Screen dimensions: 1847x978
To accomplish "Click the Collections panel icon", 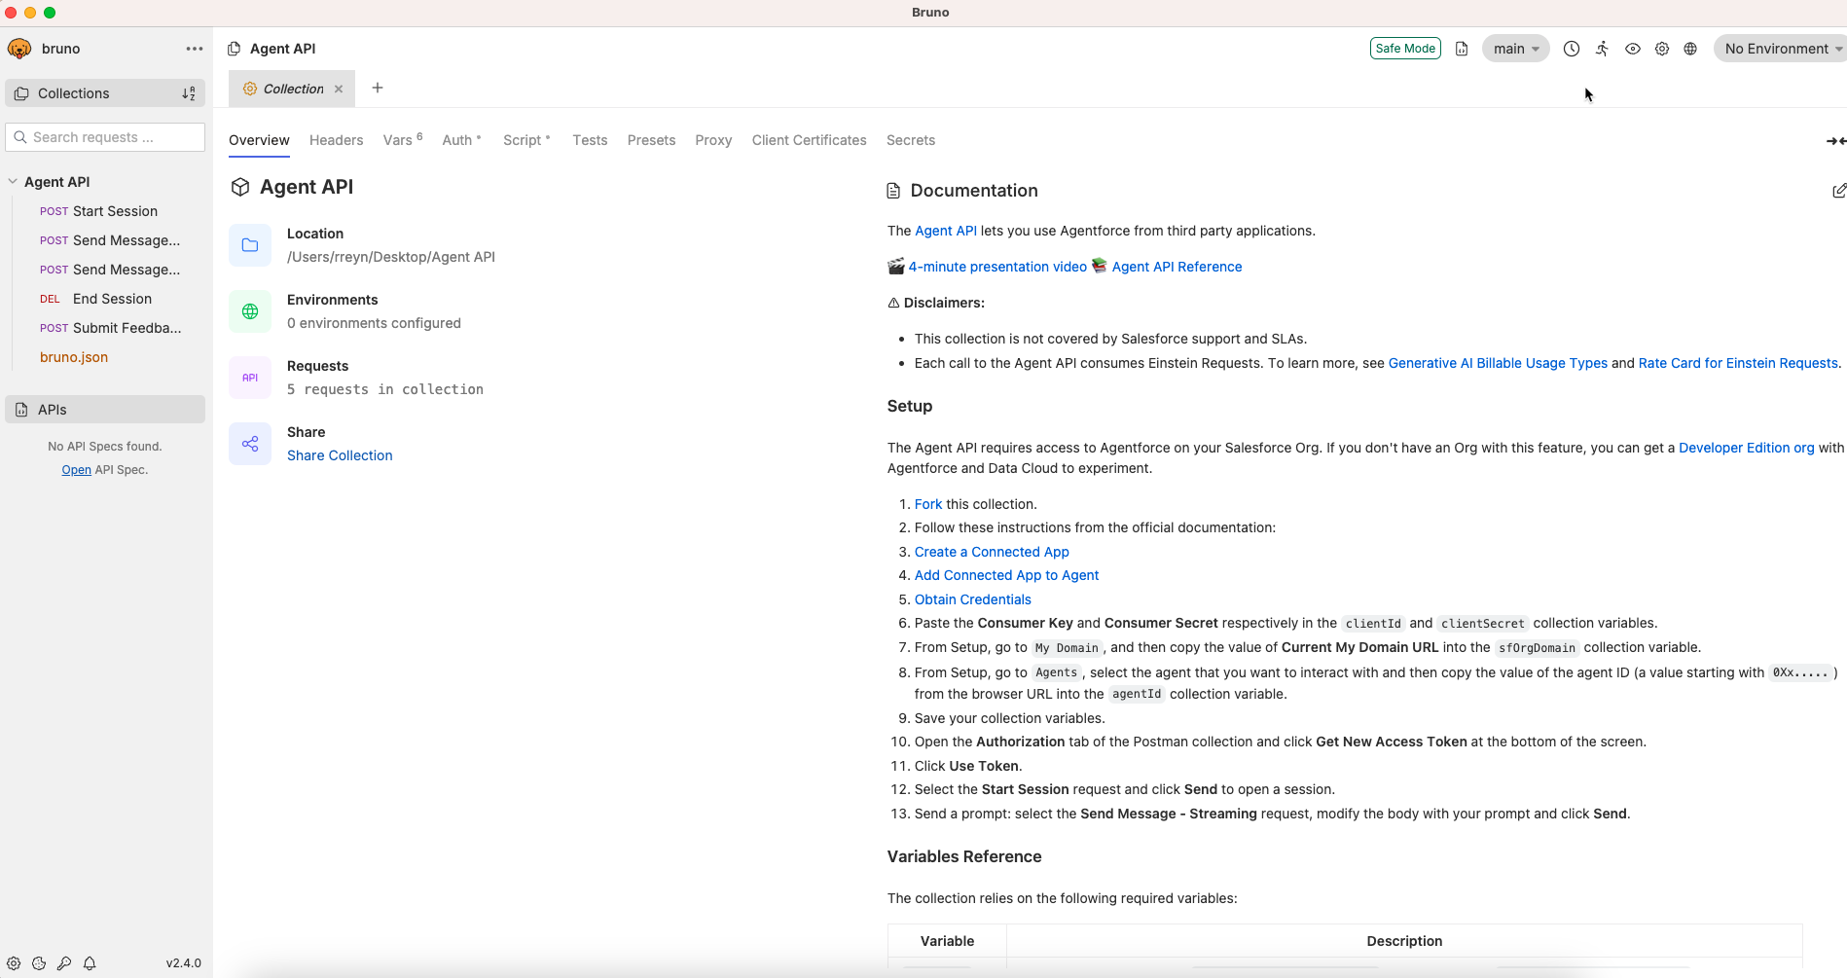I will click(21, 93).
